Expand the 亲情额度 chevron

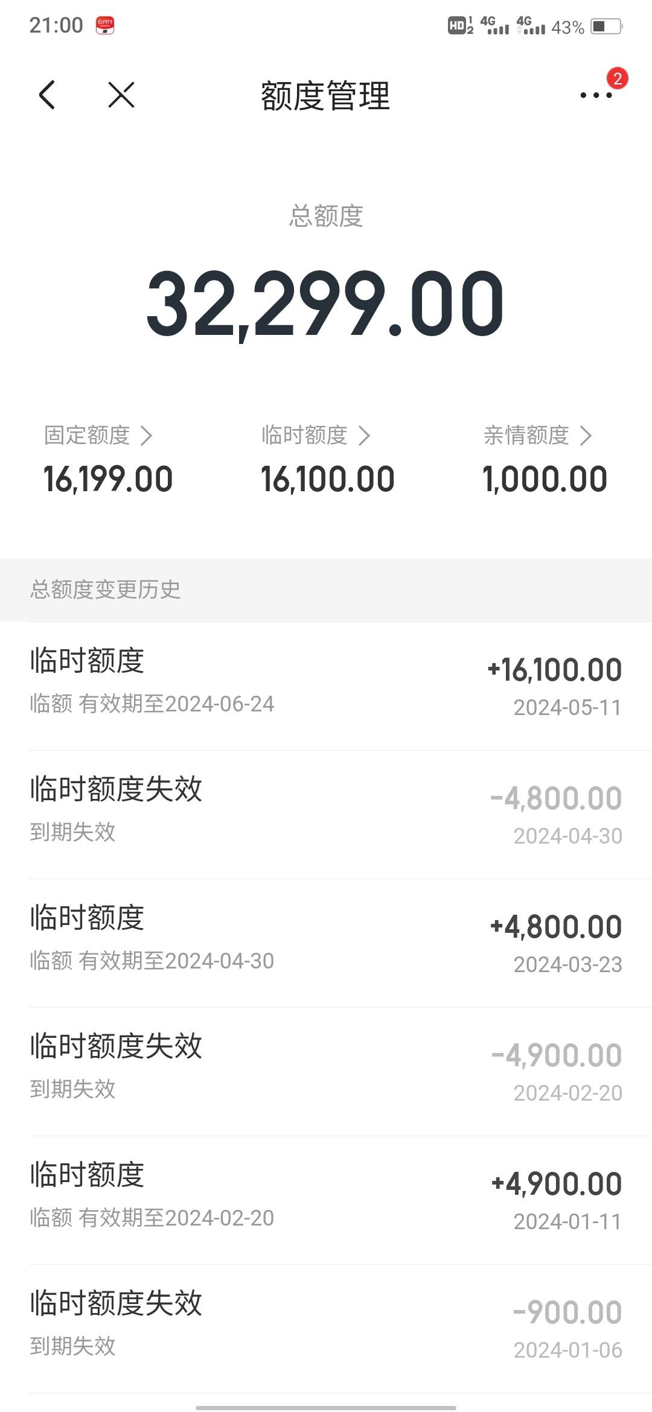585,436
